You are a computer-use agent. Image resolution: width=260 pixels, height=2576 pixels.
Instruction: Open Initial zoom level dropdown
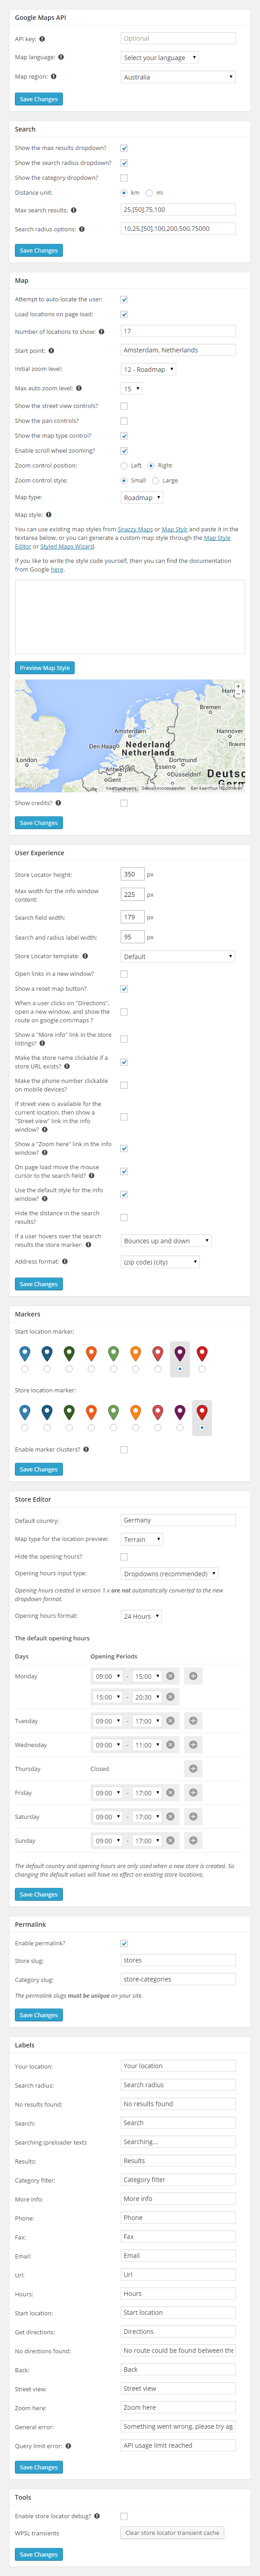[148, 369]
